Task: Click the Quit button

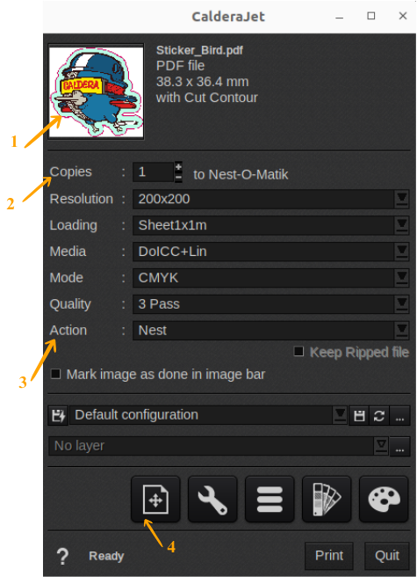Action: [x=387, y=556]
